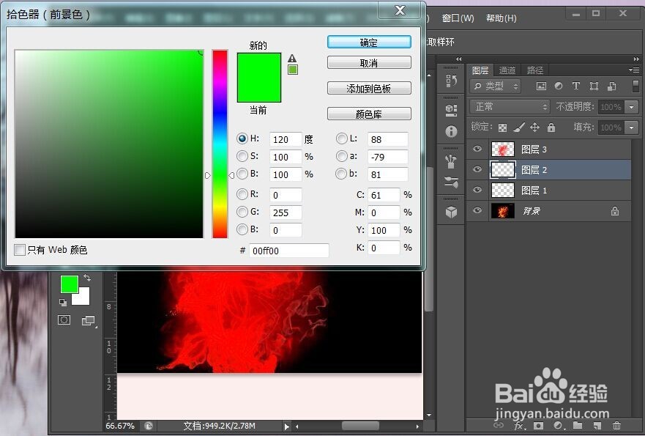Create new adjustment layer half-circle icon
645x436 pixels.
click(x=558, y=426)
